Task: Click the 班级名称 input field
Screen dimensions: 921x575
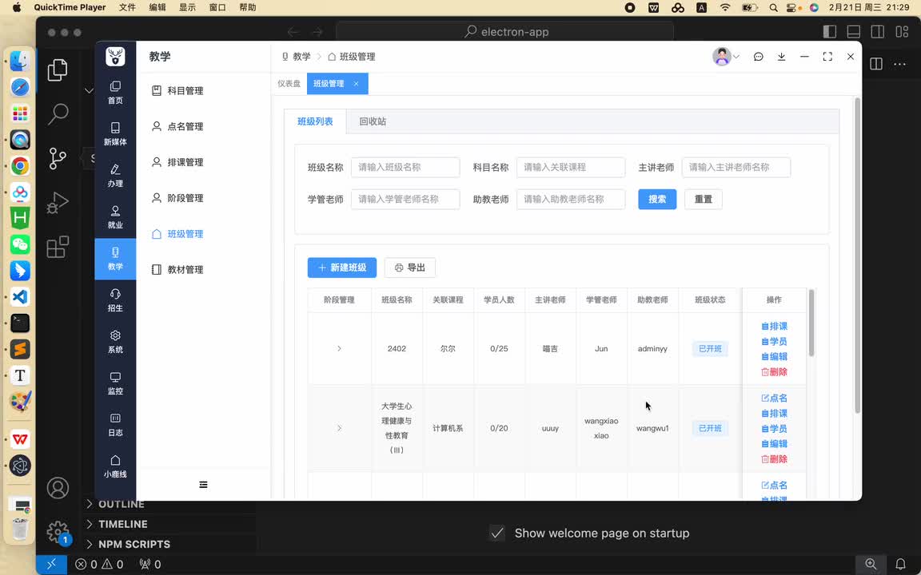Action: tap(405, 167)
